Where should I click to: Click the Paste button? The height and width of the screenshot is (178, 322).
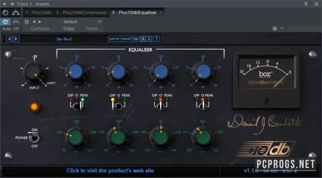coord(92,28)
